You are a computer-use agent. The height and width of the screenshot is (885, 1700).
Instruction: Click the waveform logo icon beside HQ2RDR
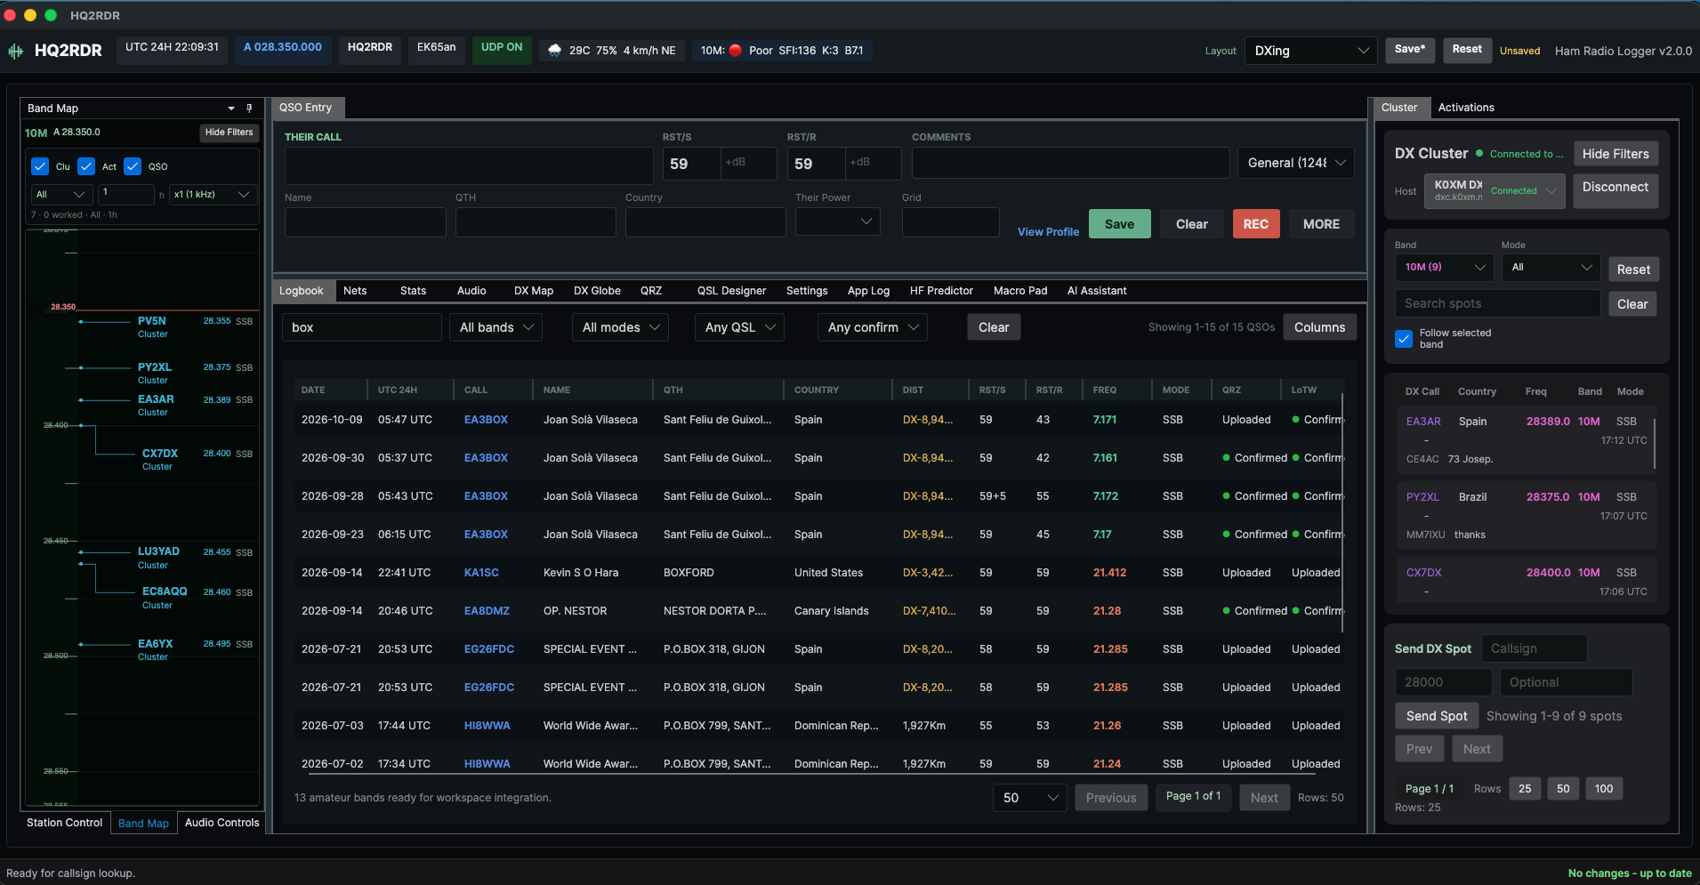[x=16, y=52]
